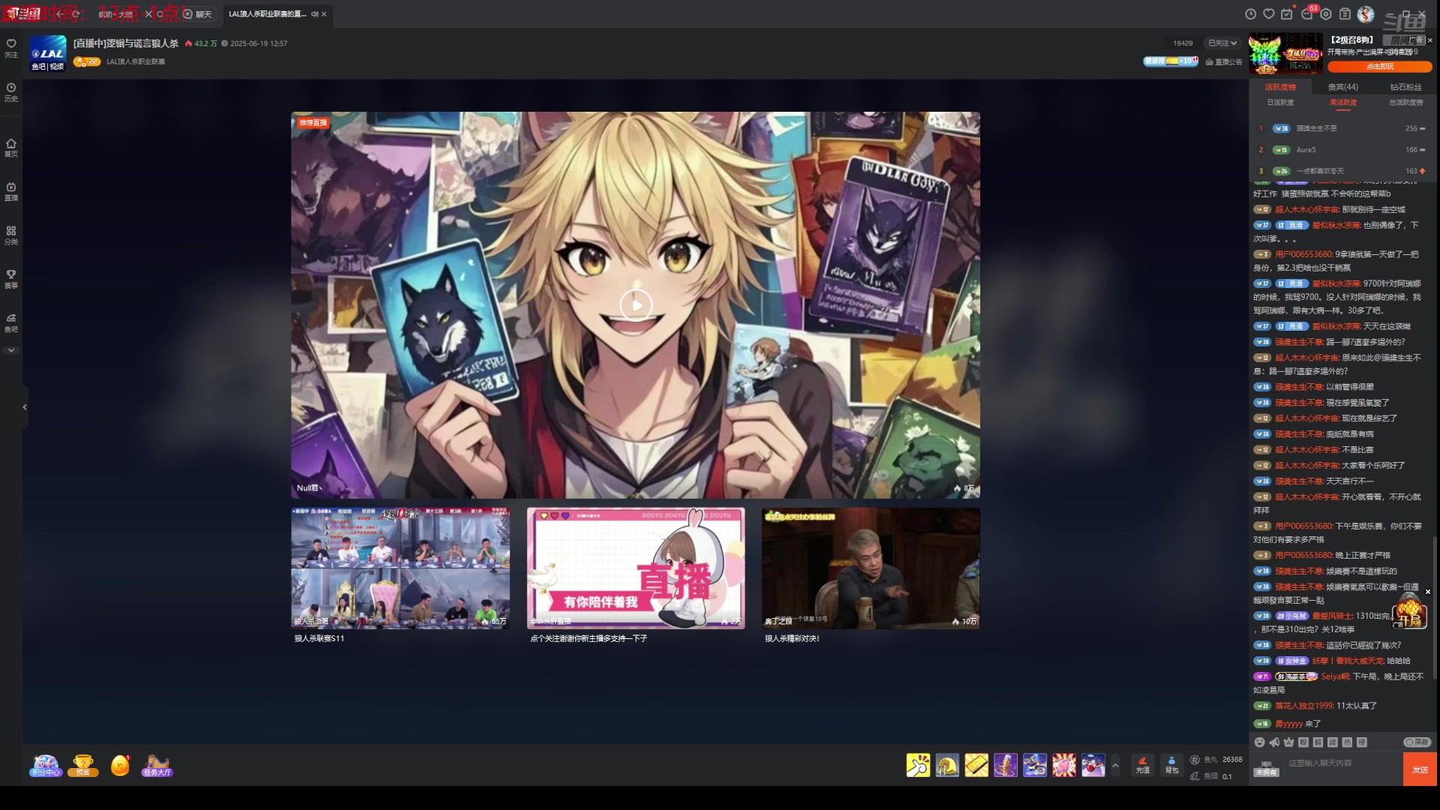The image size is (1440, 810).
Task: Click the gold coin reward icon
Action: click(x=120, y=766)
